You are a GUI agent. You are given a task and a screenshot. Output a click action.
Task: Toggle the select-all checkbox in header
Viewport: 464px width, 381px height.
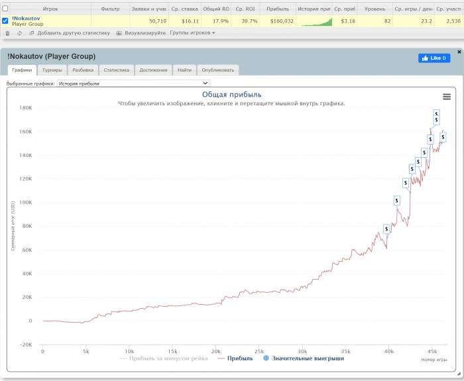[5, 9]
